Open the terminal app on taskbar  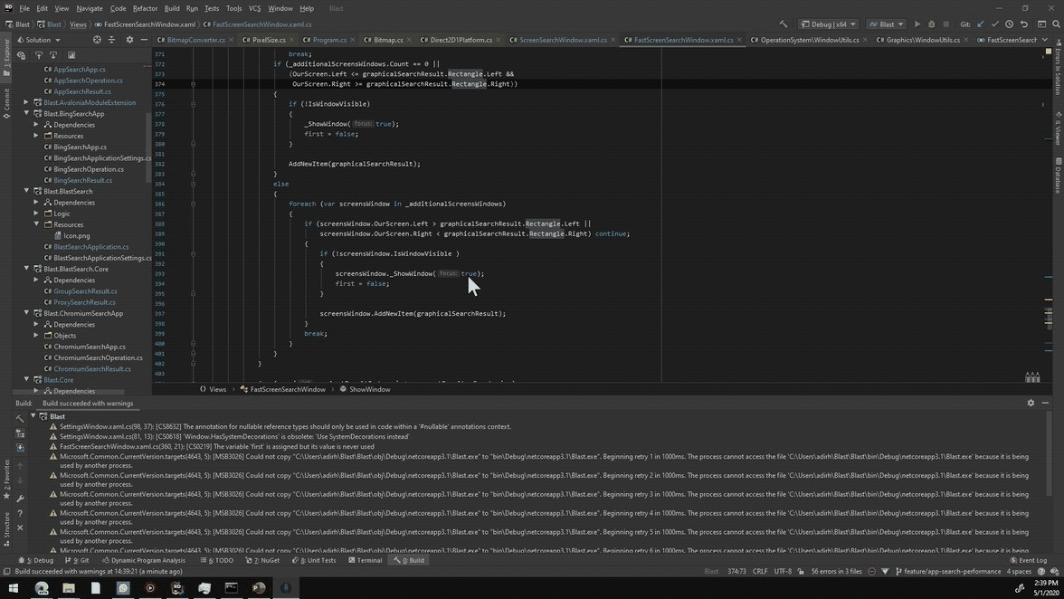(232, 588)
